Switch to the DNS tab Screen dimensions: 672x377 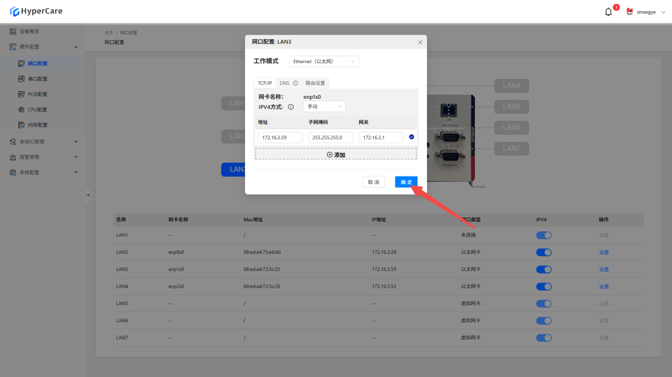(285, 83)
